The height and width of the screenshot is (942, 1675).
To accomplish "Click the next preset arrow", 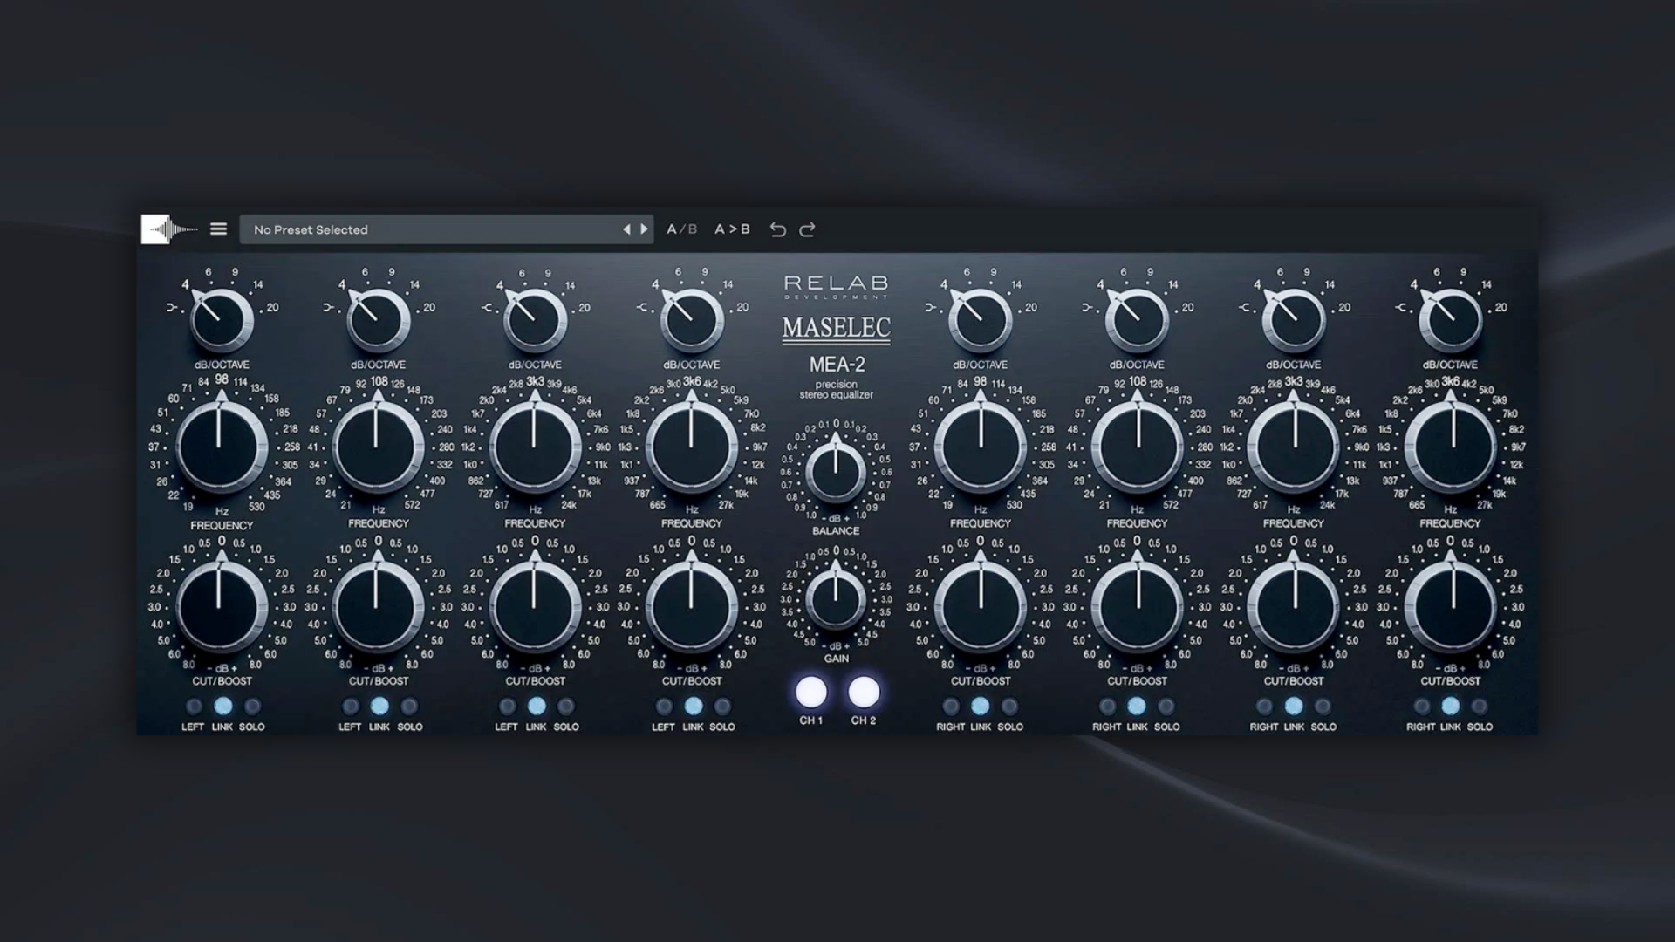I will tap(643, 229).
